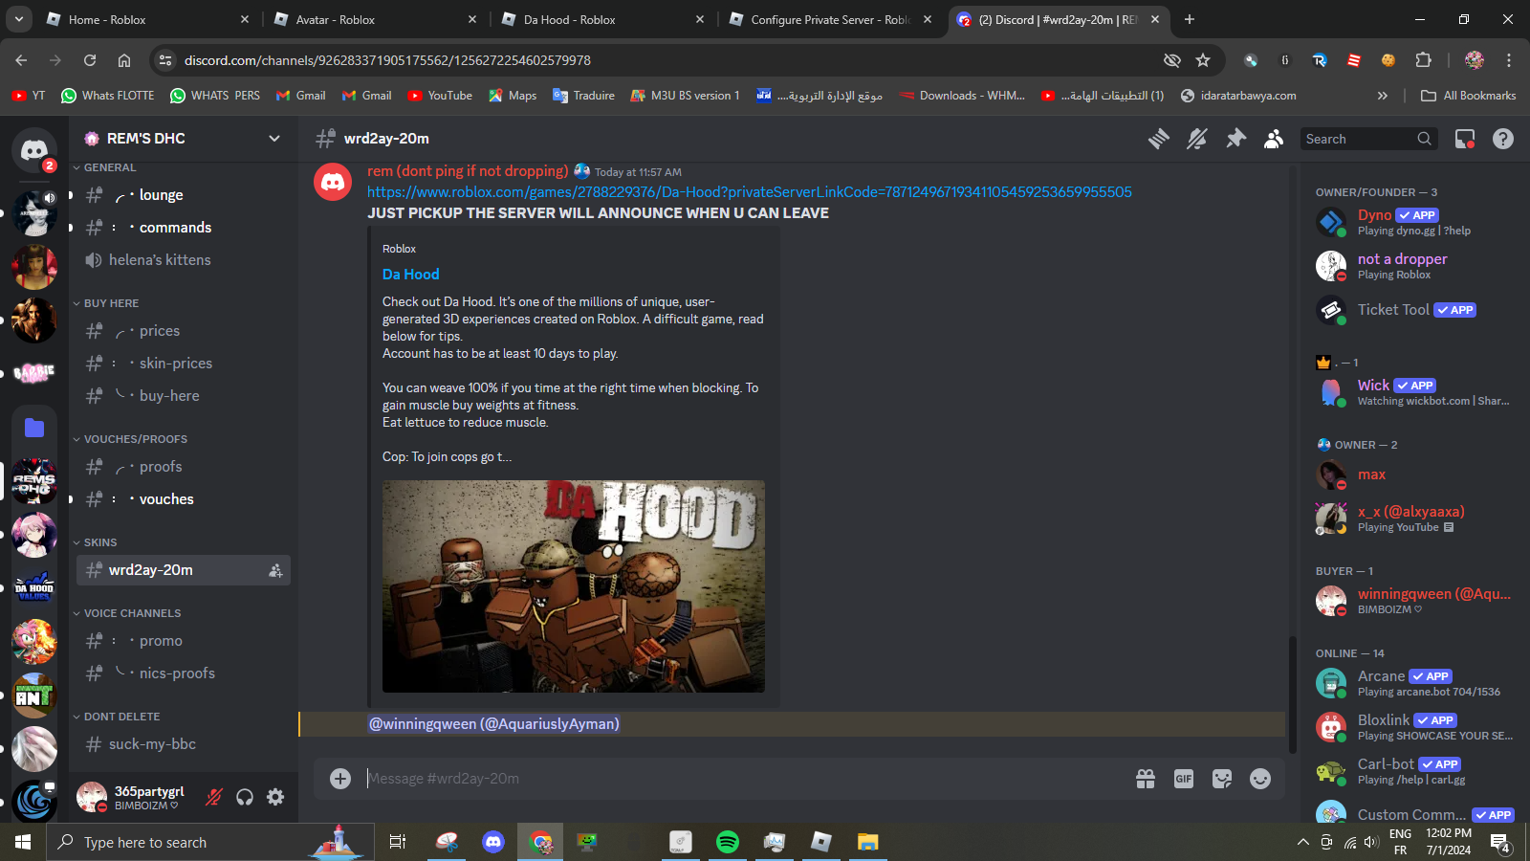
Task: Open the gift Nitro icon
Action: coord(1146,779)
